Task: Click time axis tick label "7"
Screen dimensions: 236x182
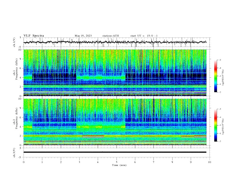Action: pos(154,162)
